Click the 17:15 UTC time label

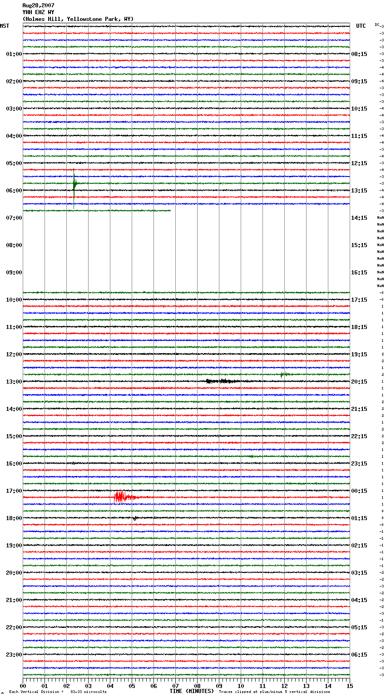(359, 300)
